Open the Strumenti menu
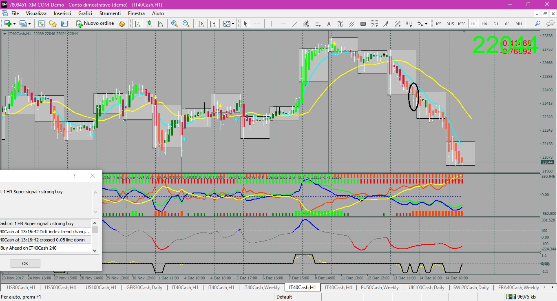This screenshot has height=301, width=557. (110, 13)
